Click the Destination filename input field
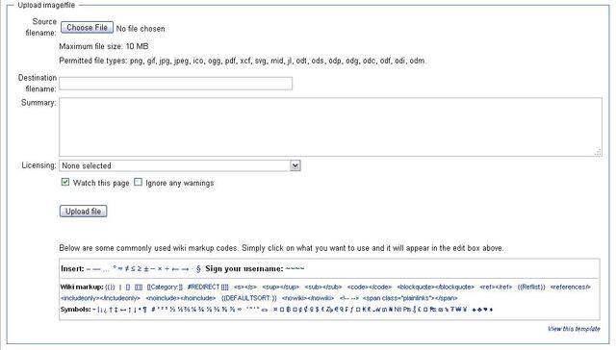This screenshot has width=616, height=350. tap(175, 84)
